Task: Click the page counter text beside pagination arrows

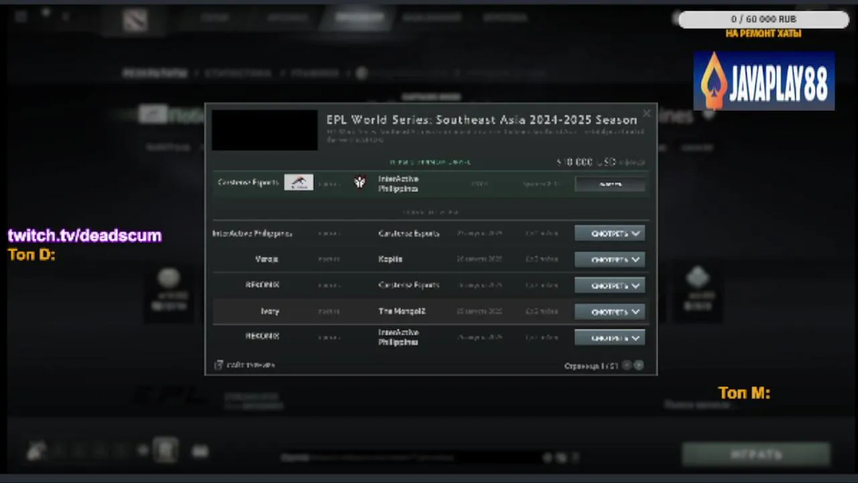Action: 591,366
